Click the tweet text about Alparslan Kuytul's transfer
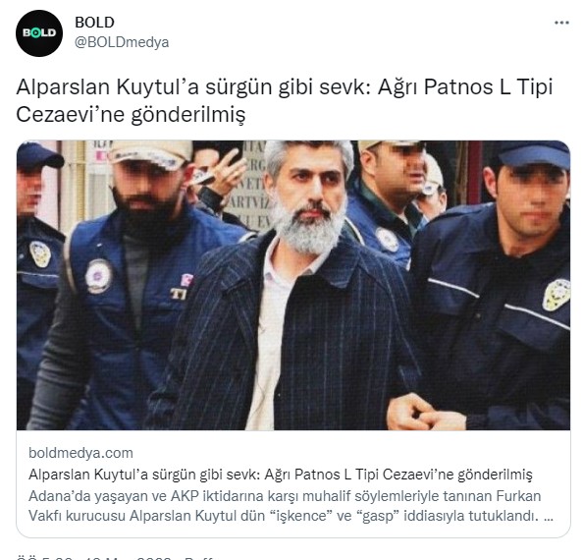The image size is (583, 560). tap(285, 100)
